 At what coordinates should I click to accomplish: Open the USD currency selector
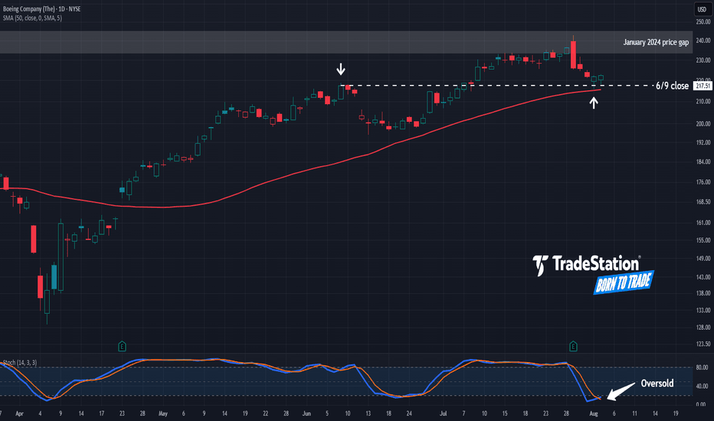point(703,9)
